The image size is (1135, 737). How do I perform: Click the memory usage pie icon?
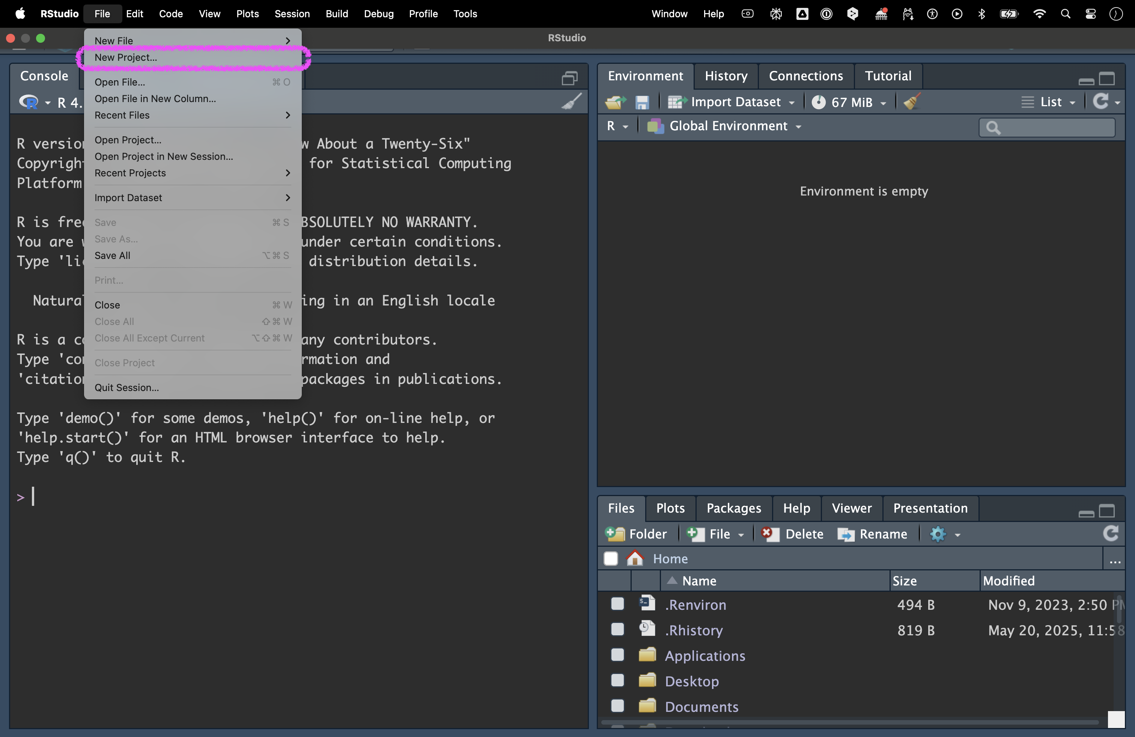click(x=818, y=102)
